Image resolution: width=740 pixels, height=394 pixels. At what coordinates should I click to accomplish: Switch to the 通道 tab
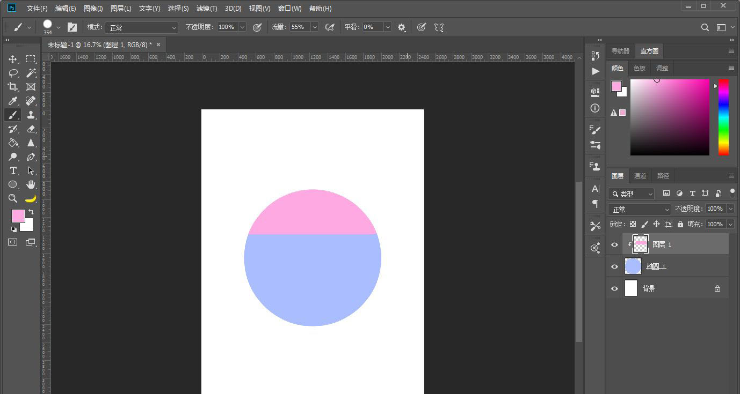click(640, 176)
